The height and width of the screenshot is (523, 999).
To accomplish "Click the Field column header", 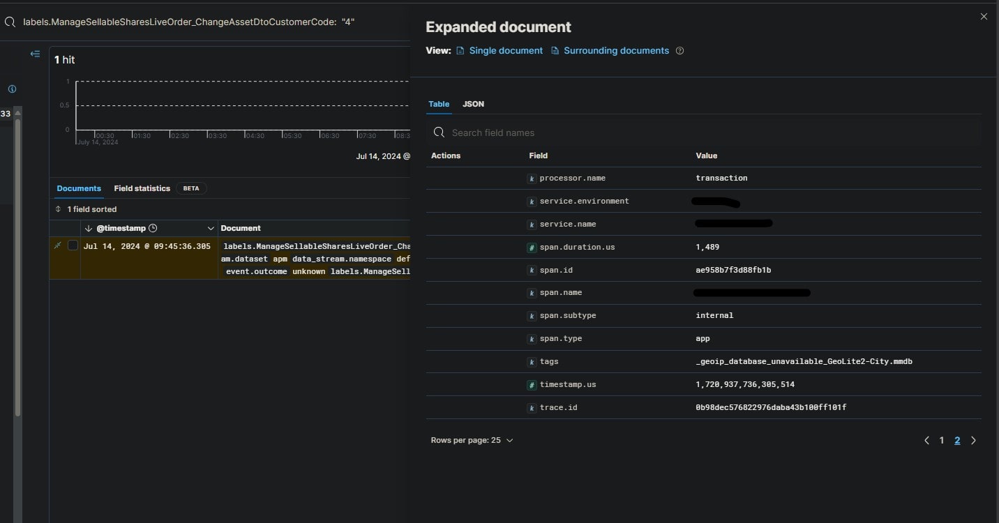I will tap(538, 156).
